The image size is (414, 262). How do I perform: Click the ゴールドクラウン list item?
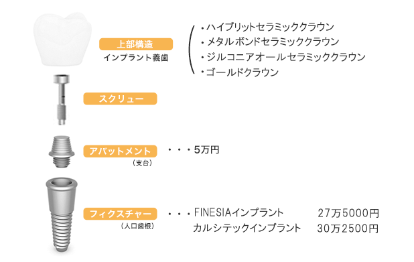(240, 72)
